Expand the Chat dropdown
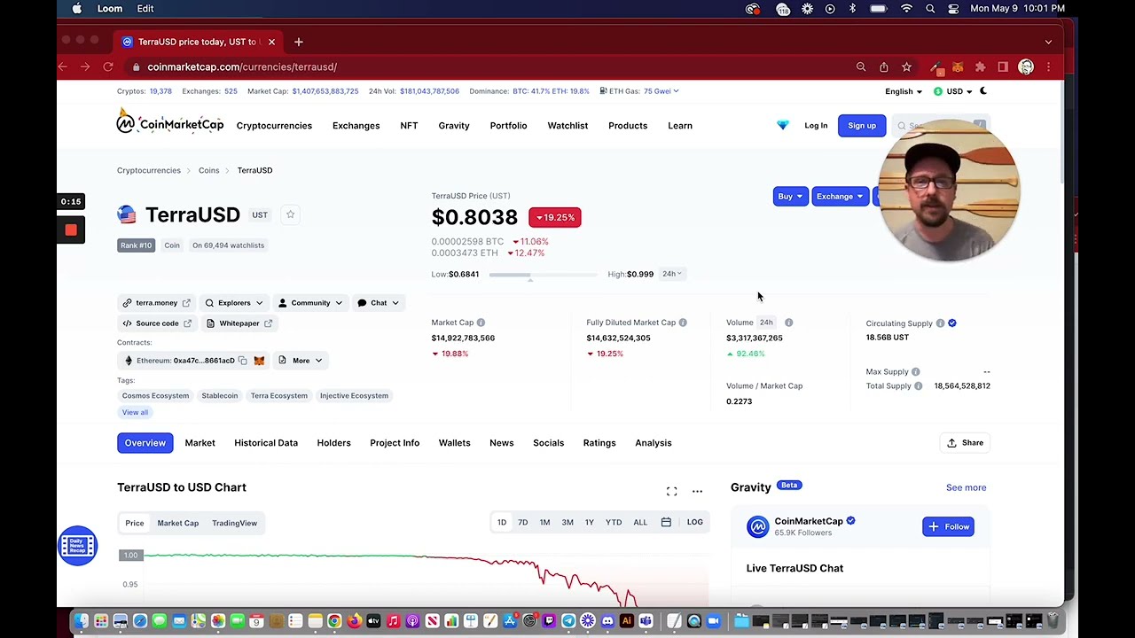The height and width of the screenshot is (638, 1135). (x=379, y=303)
